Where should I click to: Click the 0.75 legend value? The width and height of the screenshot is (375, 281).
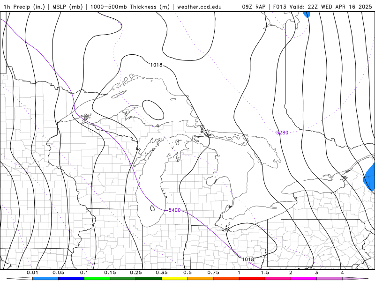[x=213, y=273]
